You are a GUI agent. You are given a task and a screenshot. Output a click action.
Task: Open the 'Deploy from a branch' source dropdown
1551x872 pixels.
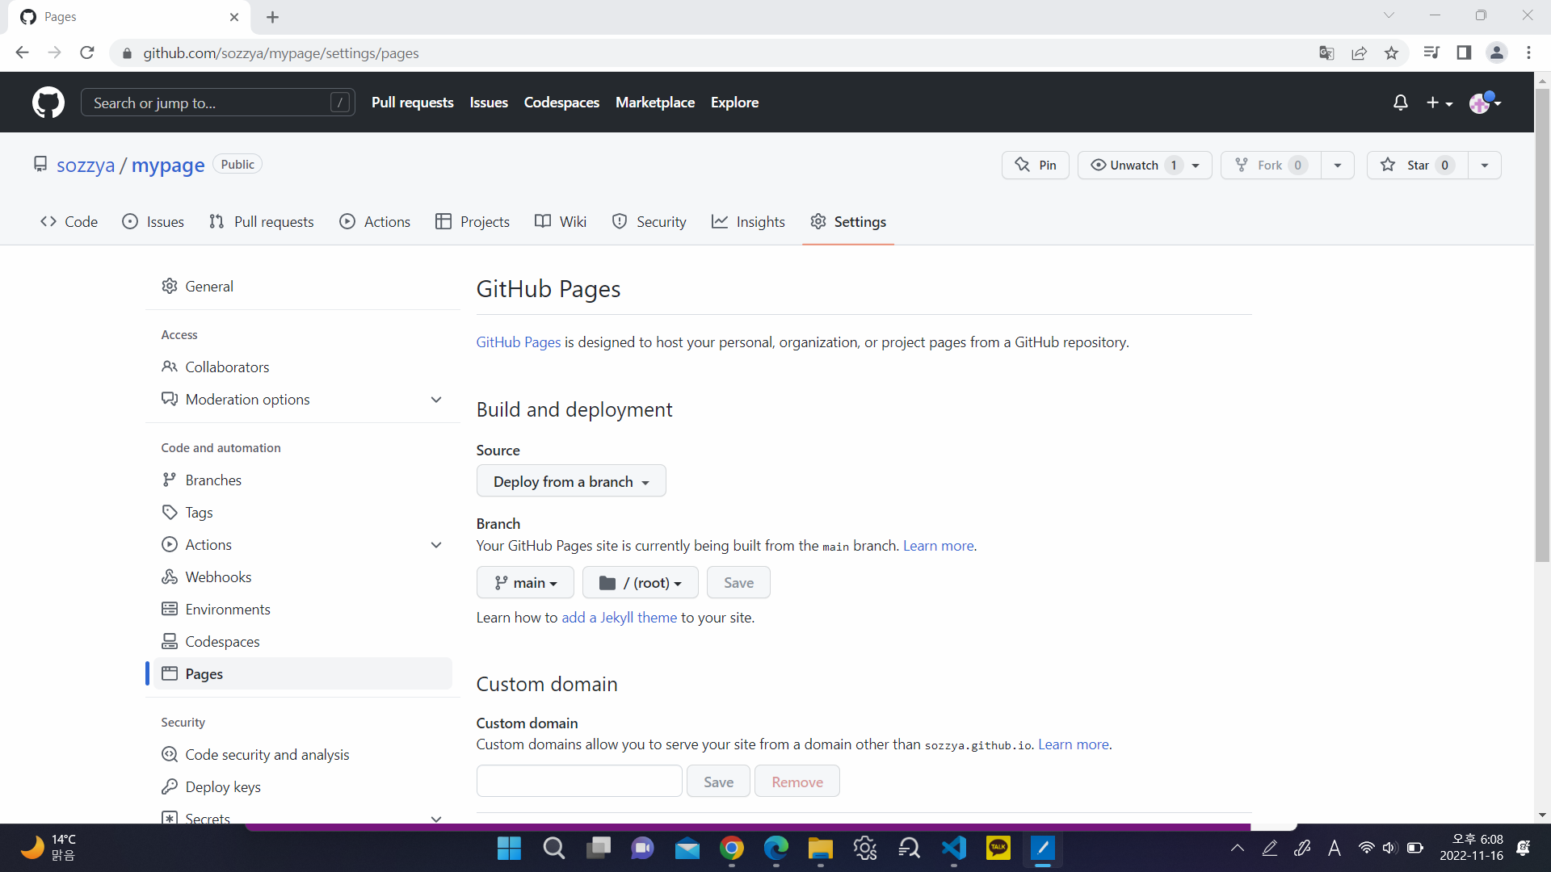(x=571, y=481)
